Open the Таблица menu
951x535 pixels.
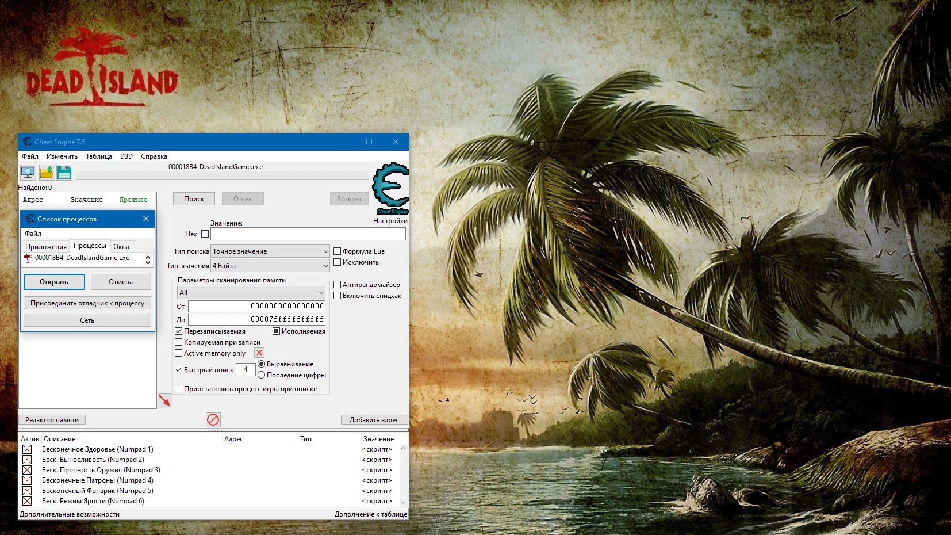coord(99,156)
